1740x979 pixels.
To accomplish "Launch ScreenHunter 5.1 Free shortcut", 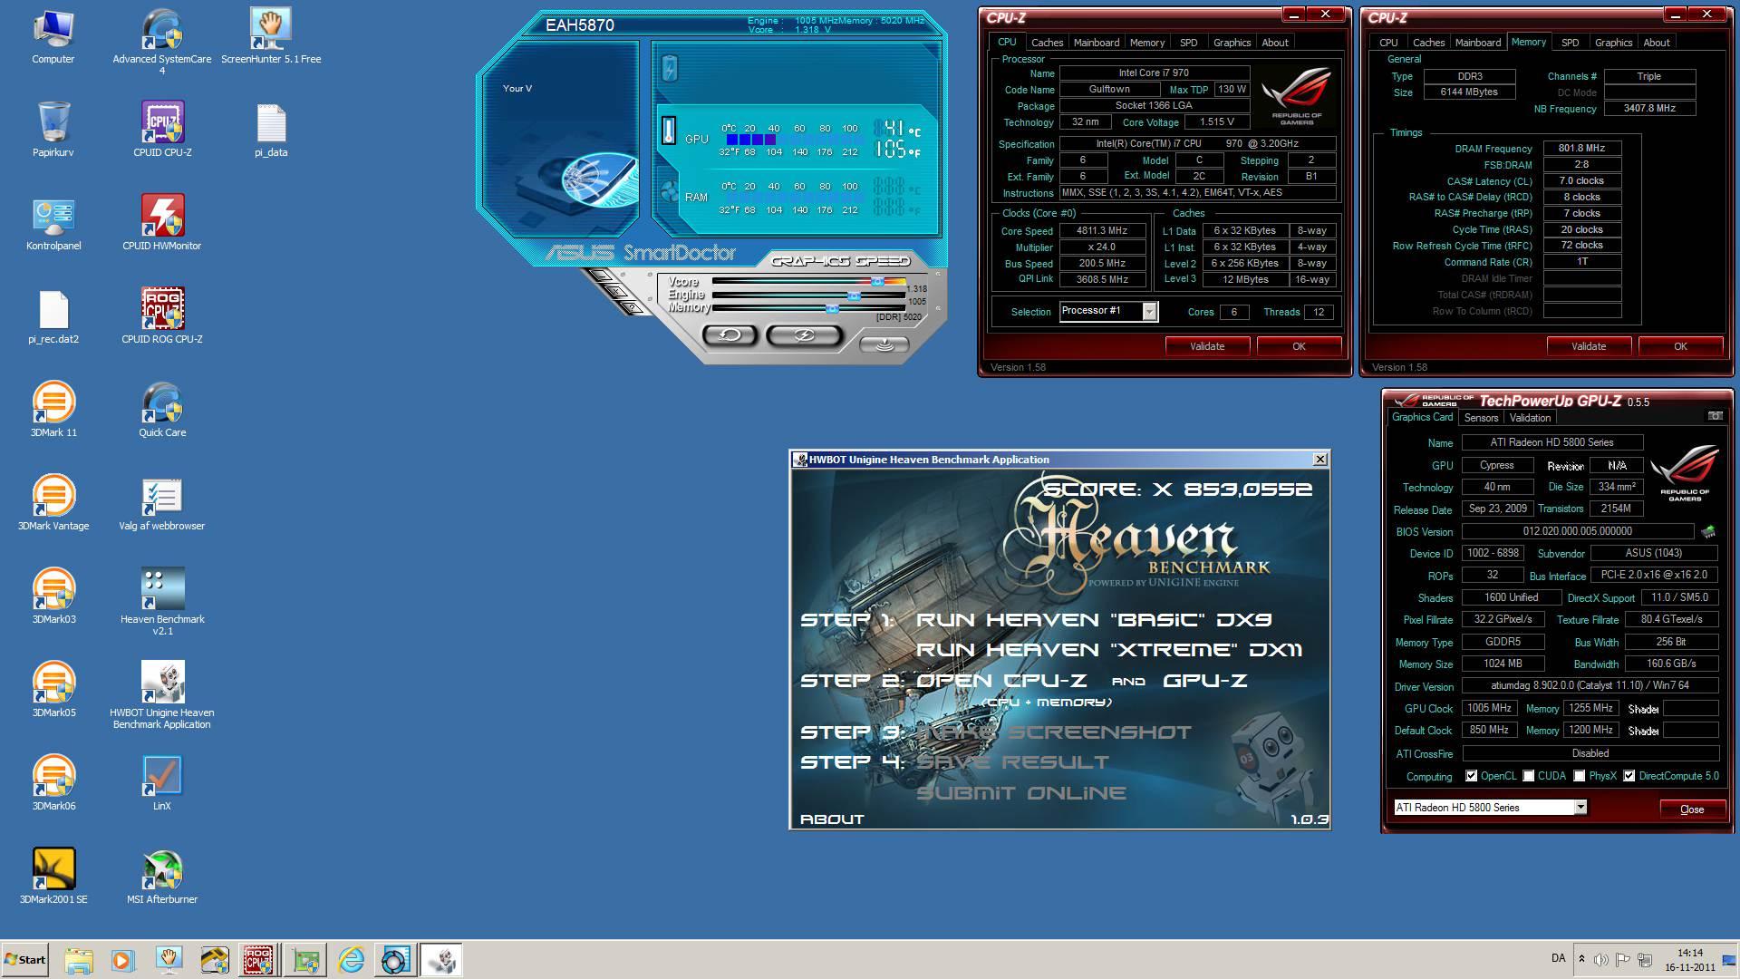I will click(271, 37).
